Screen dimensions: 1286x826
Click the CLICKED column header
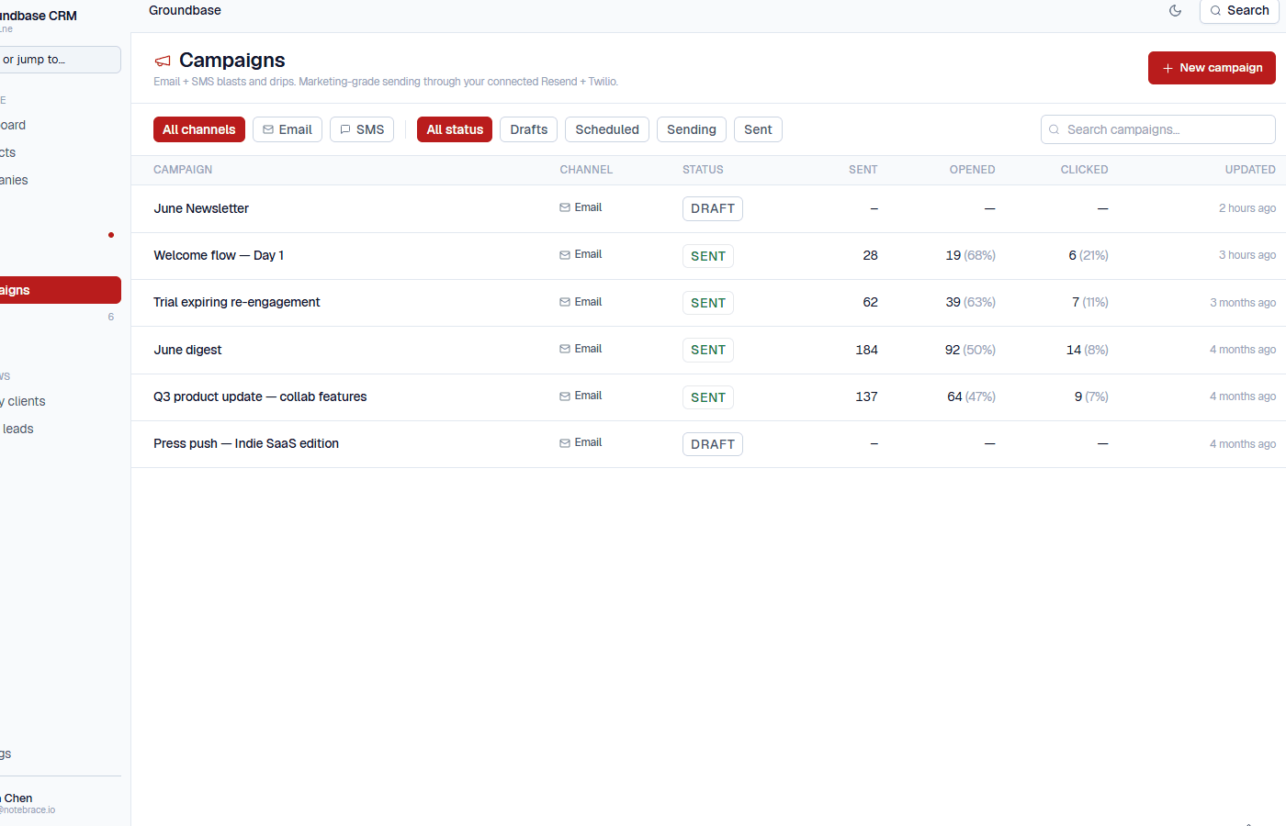[1084, 170]
